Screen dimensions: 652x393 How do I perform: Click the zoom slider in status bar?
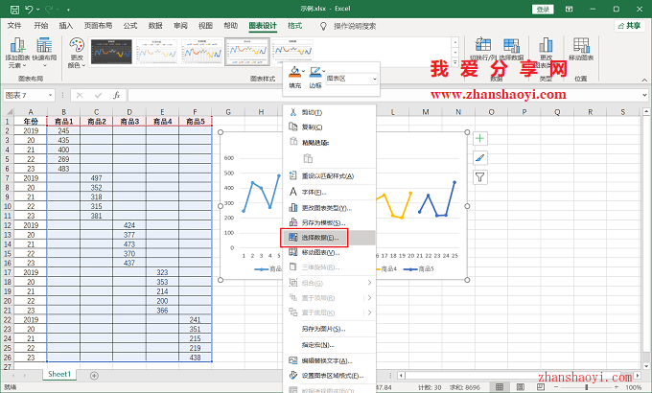[586, 387]
